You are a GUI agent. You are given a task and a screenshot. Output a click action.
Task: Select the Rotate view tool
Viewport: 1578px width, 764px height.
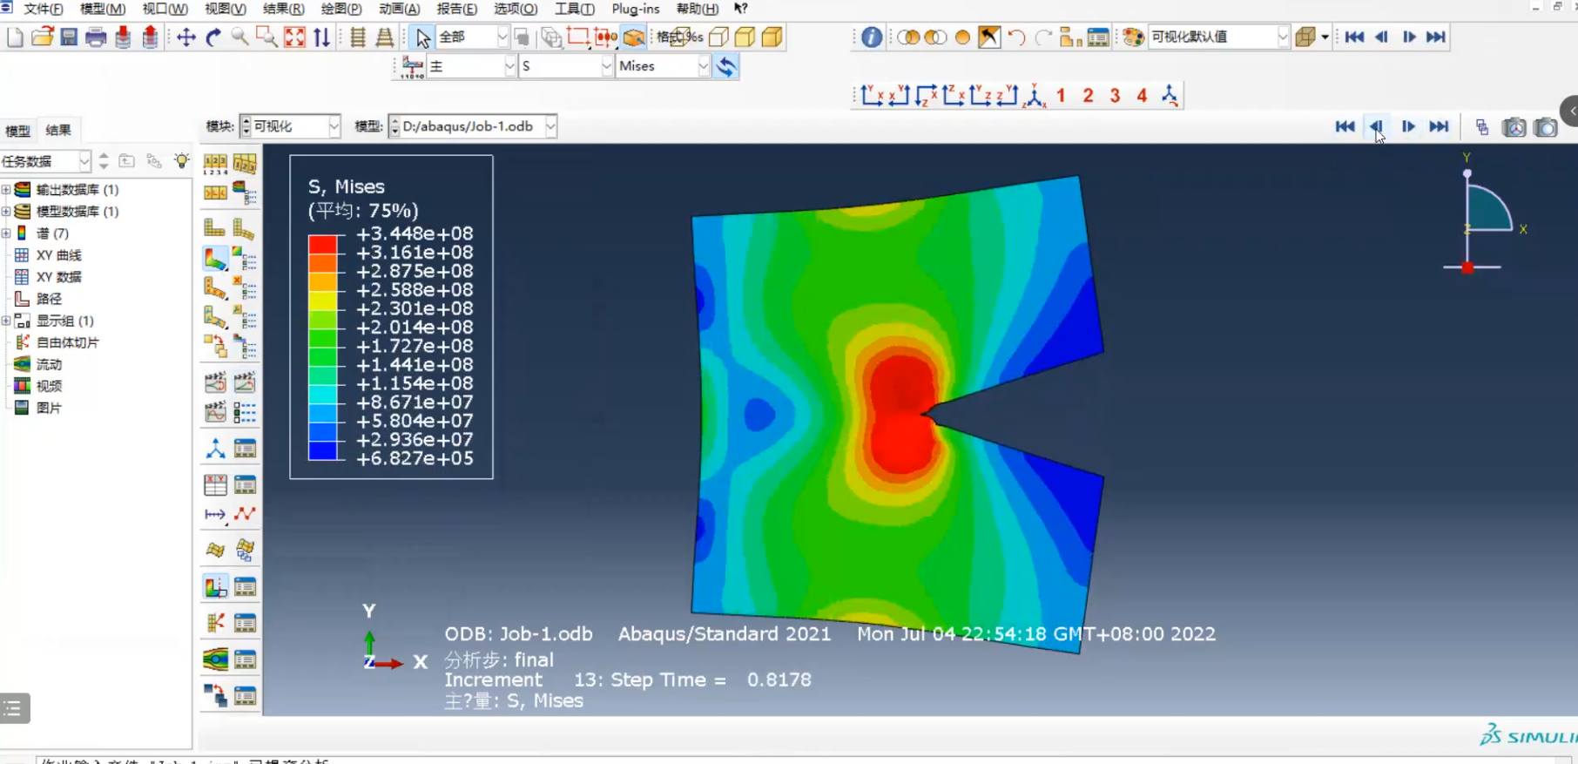[213, 37]
